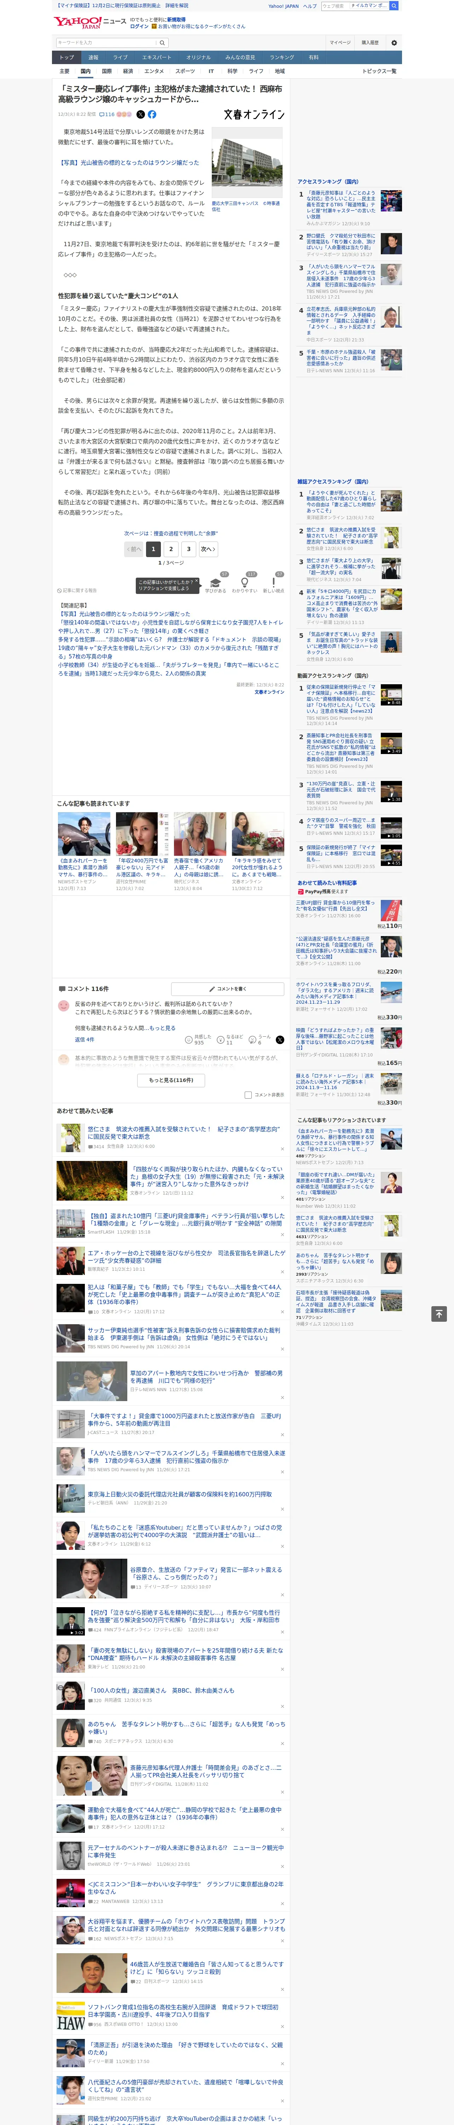
Task: Click 返信 4件 under first comment
Action: (x=84, y=1040)
